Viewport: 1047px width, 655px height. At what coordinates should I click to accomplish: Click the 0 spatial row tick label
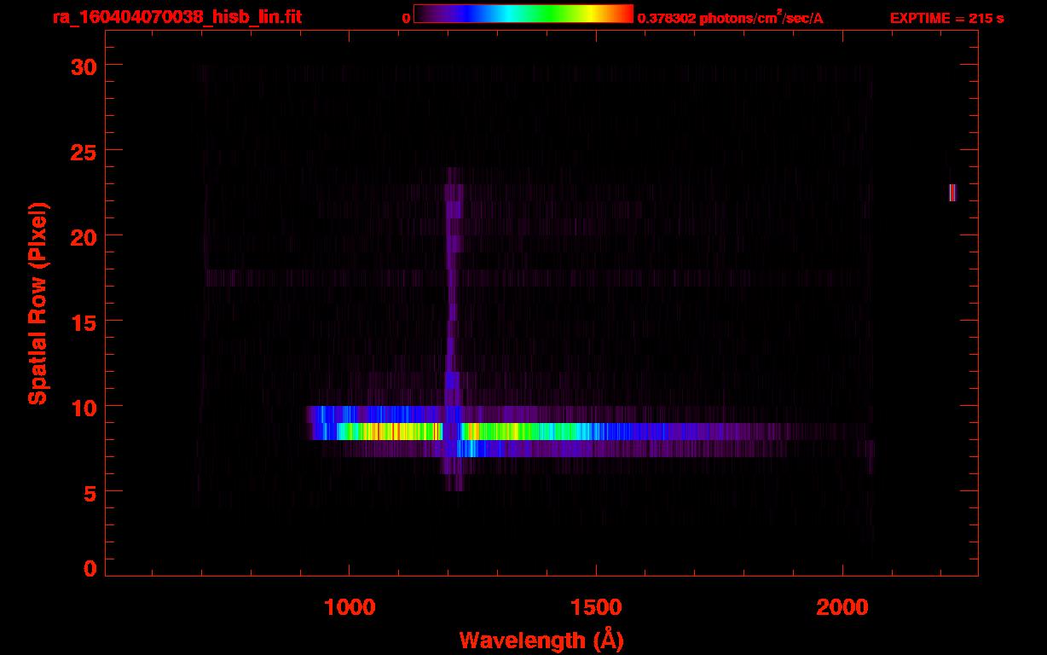90,568
